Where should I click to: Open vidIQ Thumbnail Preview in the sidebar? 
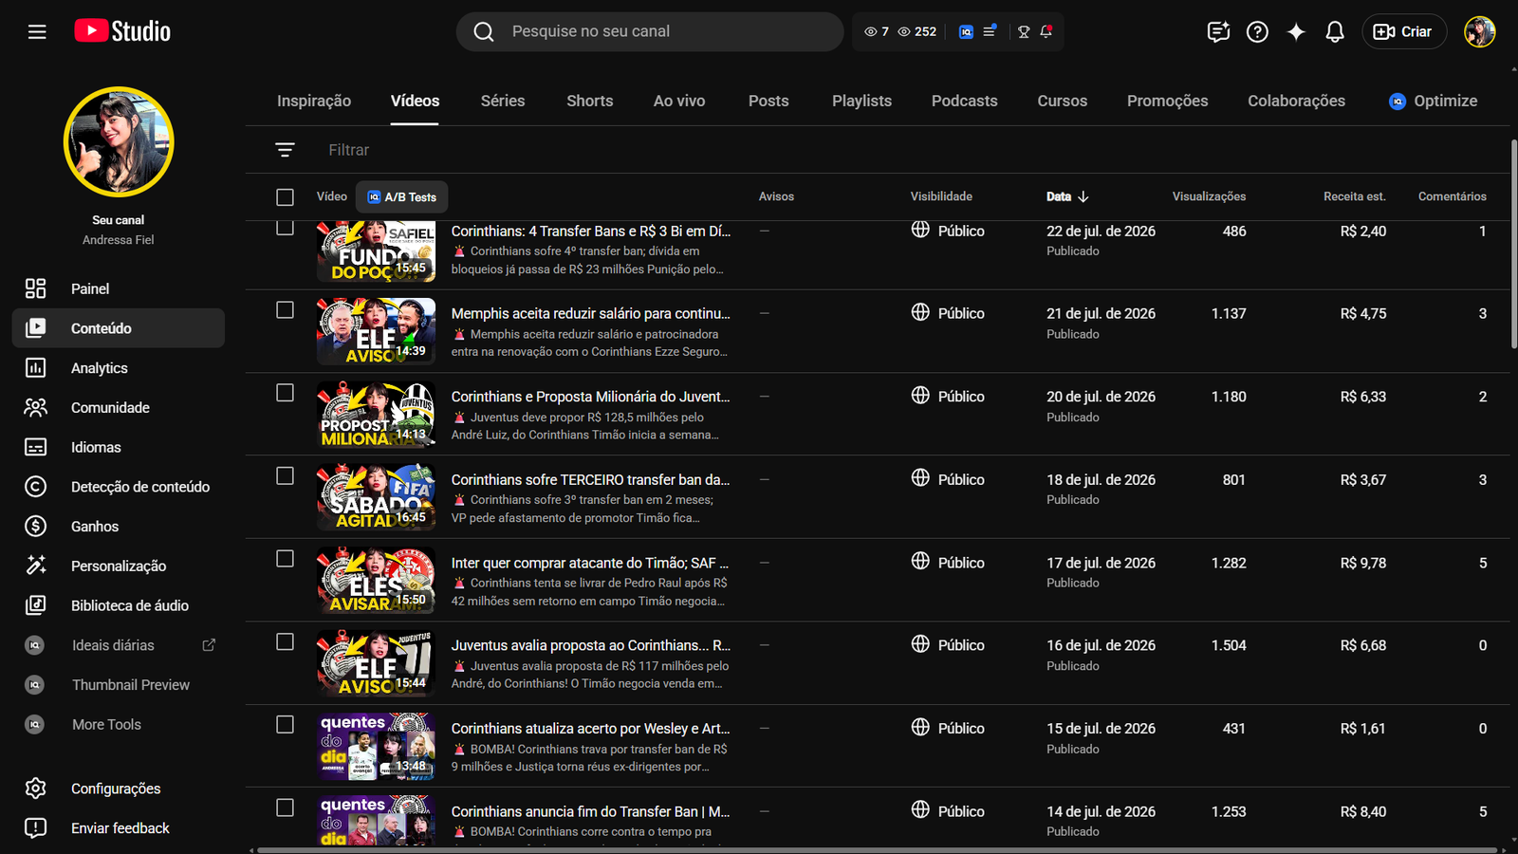[119, 685]
